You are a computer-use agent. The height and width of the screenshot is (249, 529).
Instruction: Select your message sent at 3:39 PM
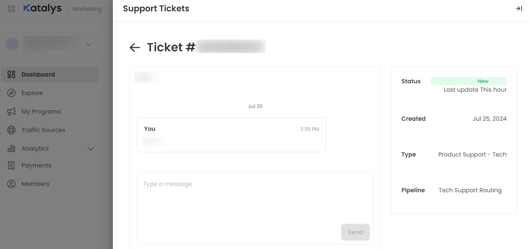click(231, 135)
